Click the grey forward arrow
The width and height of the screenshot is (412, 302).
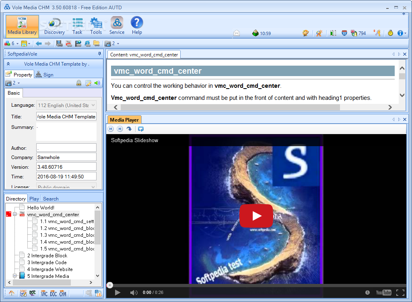[x=47, y=43]
